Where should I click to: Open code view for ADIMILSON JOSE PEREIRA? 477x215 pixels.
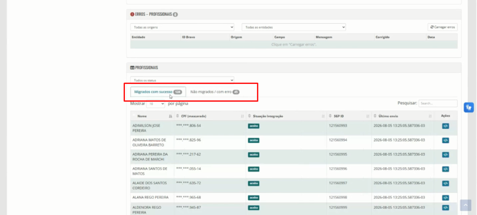coord(445,126)
